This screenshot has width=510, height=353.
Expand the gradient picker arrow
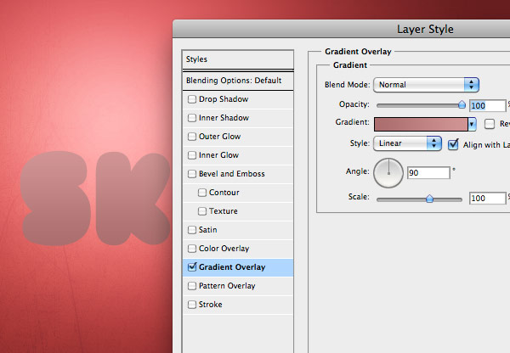click(x=472, y=124)
